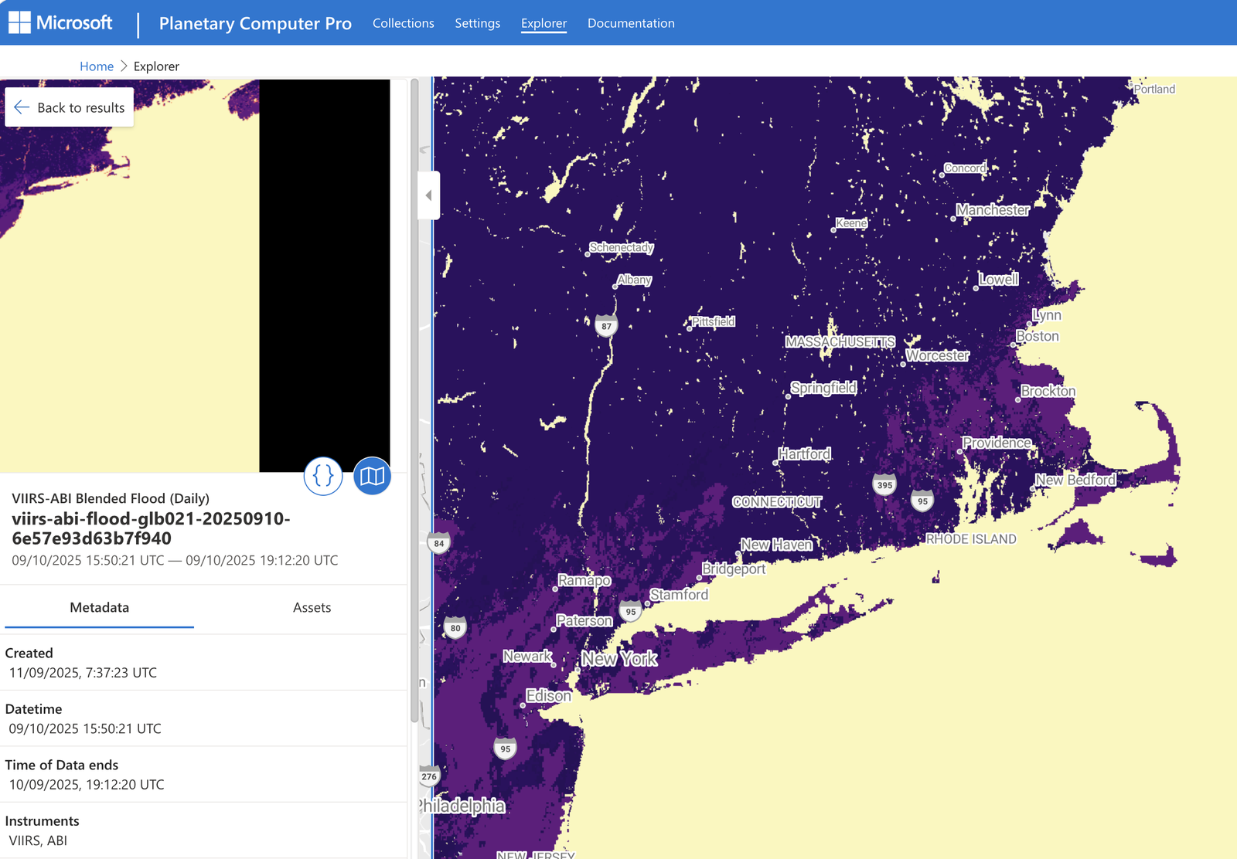
Task: Open the Settings menu item
Action: (477, 23)
